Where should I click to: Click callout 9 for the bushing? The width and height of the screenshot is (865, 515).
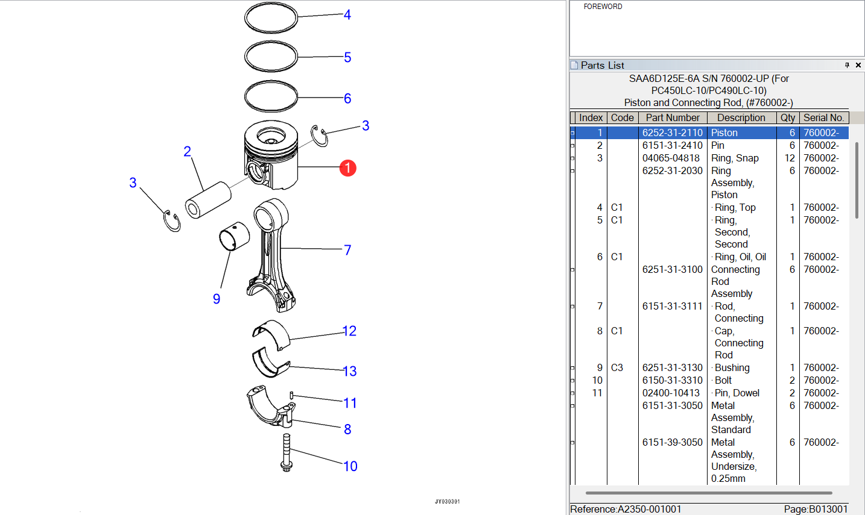click(x=217, y=299)
